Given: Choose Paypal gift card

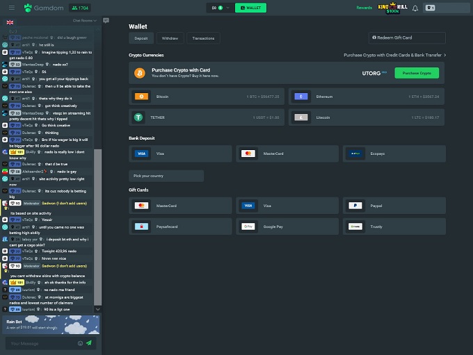Looking at the screenshot, I should pos(394,206).
